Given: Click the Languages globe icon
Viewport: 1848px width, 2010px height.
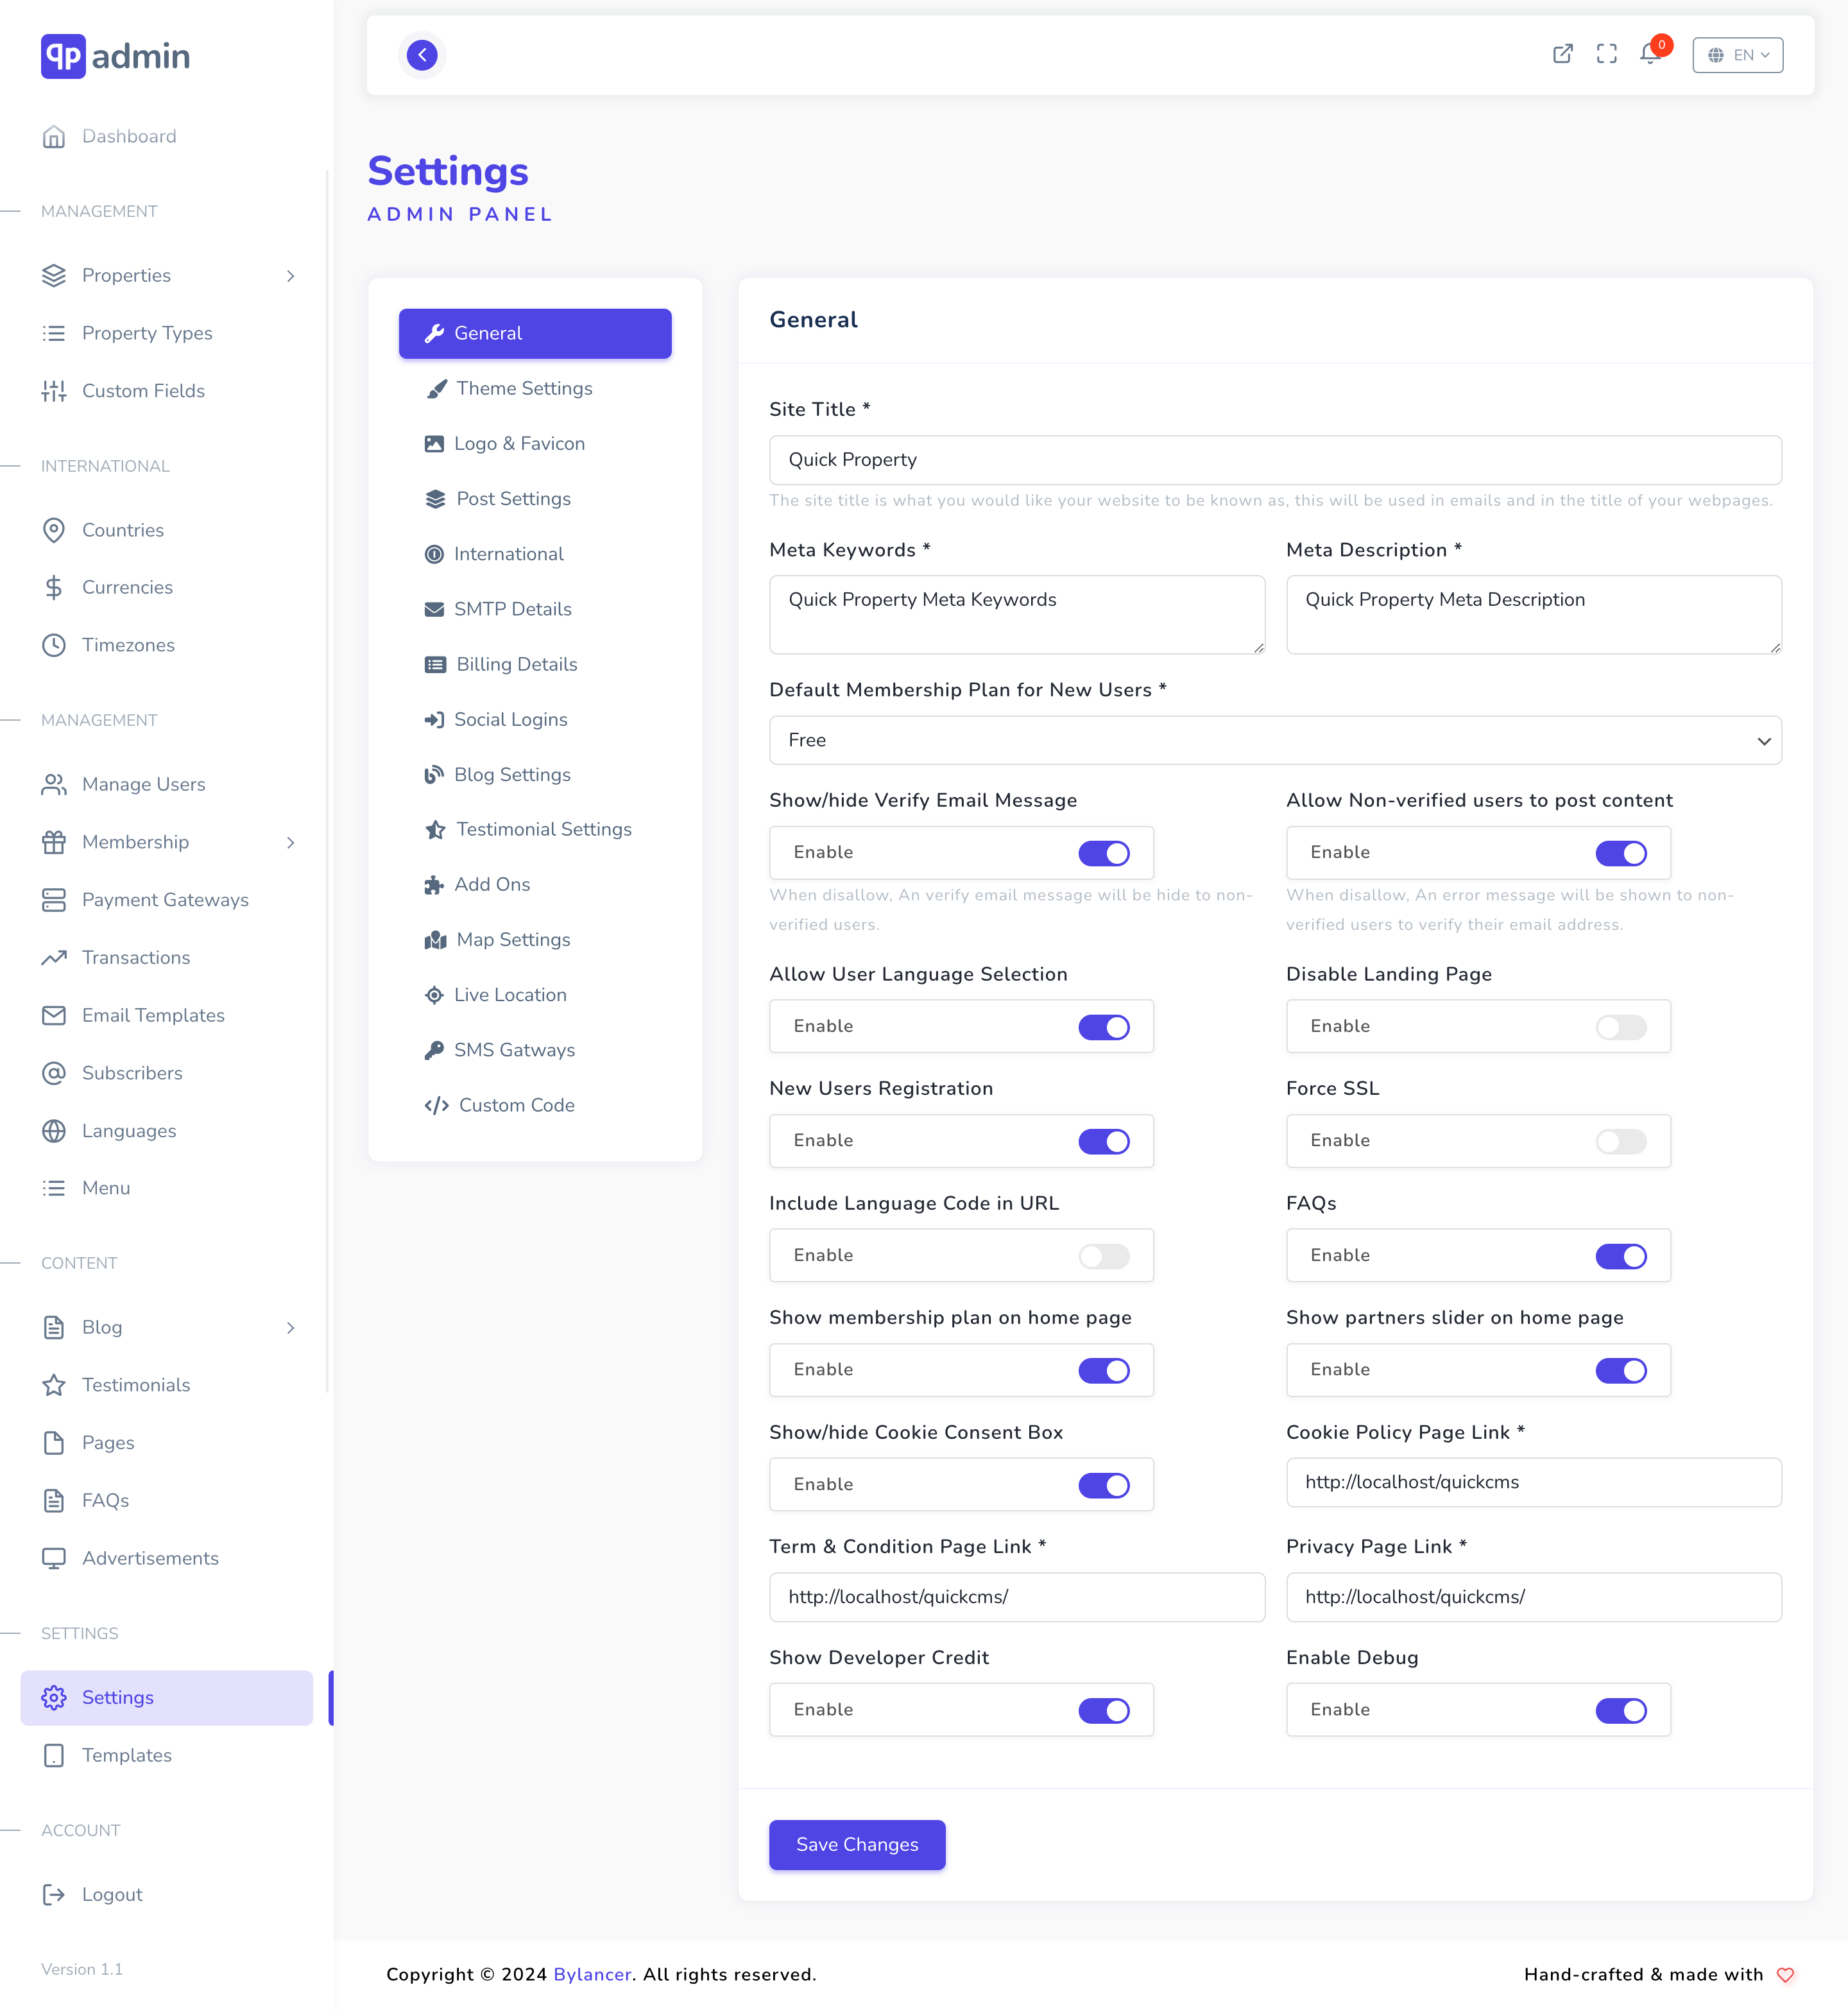Looking at the screenshot, I should (54, 1131).
